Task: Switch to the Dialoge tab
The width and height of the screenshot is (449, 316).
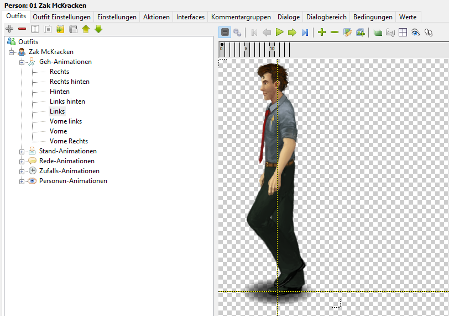Action: click(289, 17)
